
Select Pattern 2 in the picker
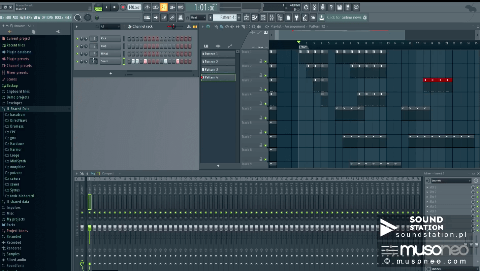218,62
